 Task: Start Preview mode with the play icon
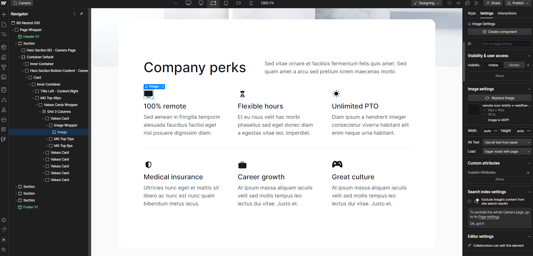(x=477, y=3)
